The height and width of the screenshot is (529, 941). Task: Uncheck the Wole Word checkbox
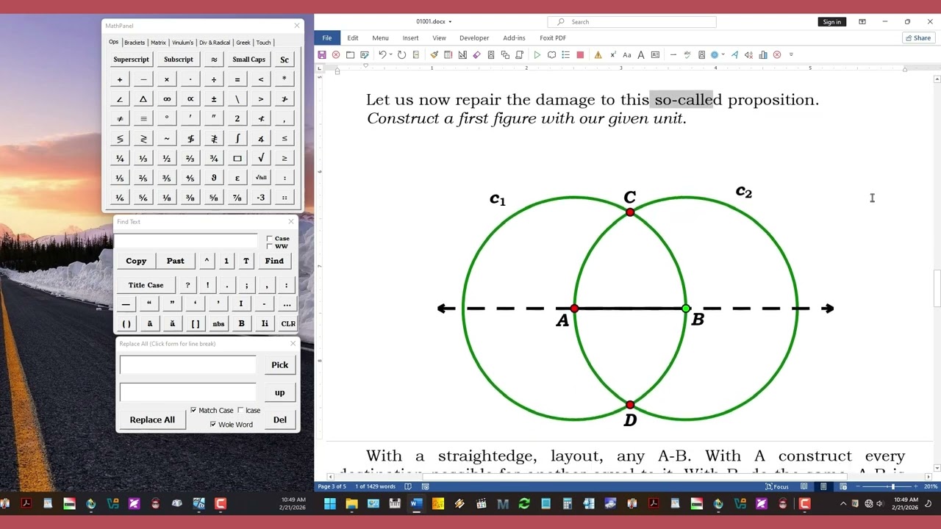pyautogui.click(x=213, y=424)
